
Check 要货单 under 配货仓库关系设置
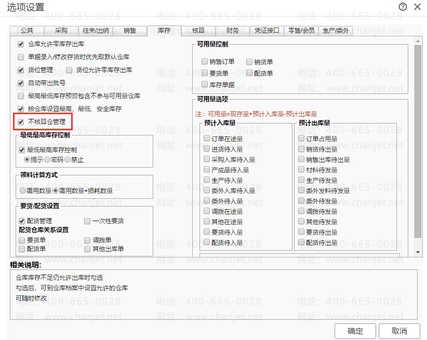tap(22, 240)
